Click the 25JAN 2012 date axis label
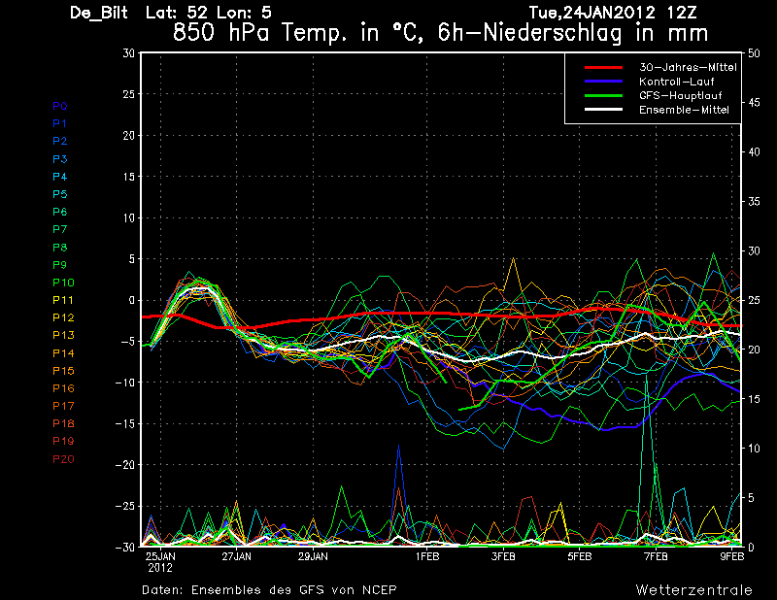Viewport: 777px width, 600px height. click(x=160, y=562)
